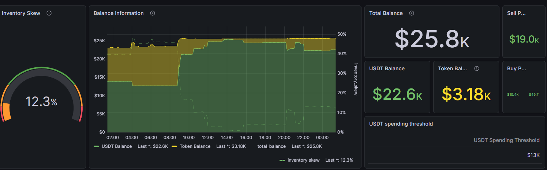Click the USDT Spending Threshold column header
The image size is (547, 170).
tap(506, 140)
